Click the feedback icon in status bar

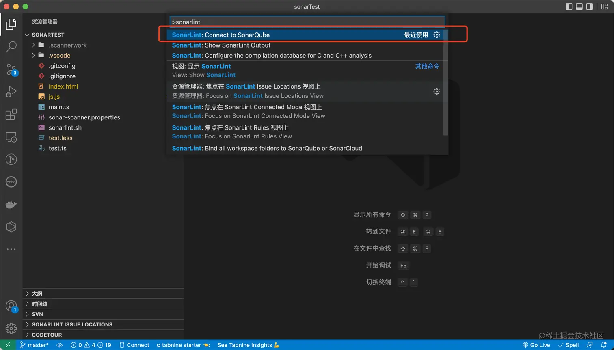tap(590, 345)
